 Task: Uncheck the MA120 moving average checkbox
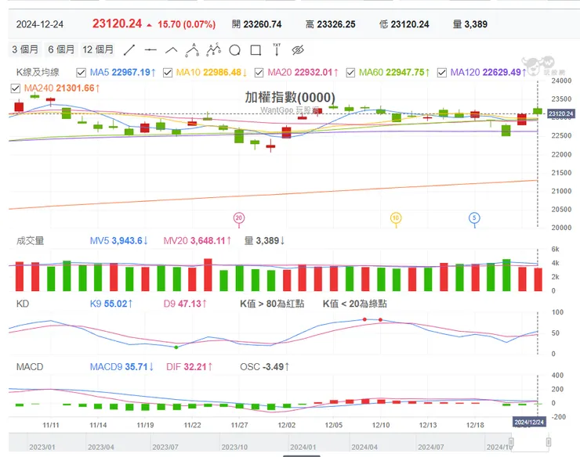[x=441, y=73]
